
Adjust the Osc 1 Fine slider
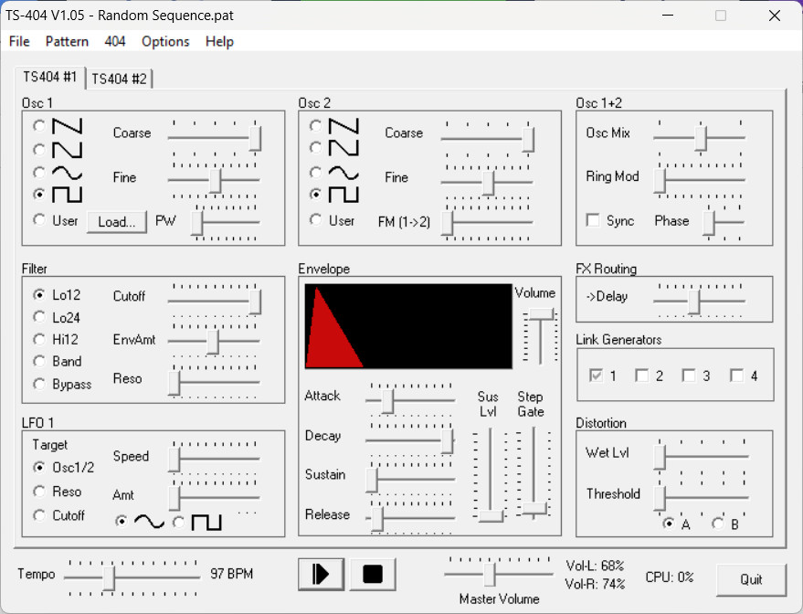coord(215,180)
